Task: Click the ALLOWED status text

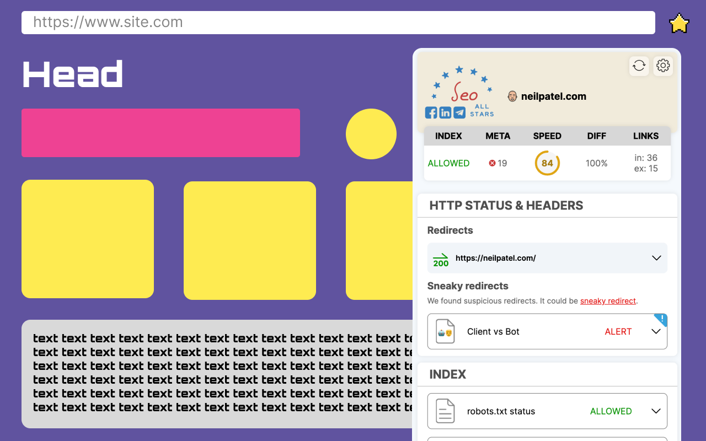Action: pos(448,163)
